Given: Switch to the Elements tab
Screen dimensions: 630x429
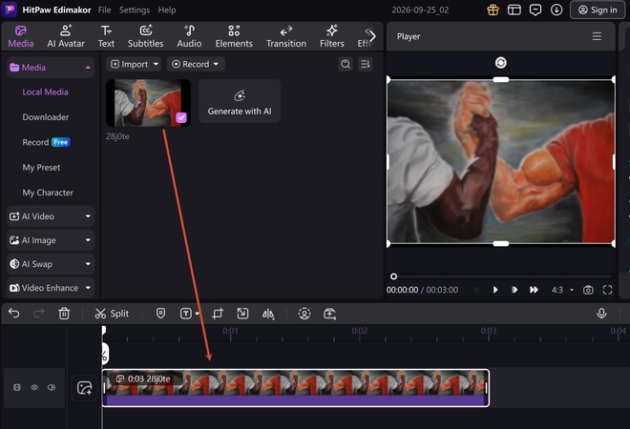Looking at the screenshot, I should 234,36.
